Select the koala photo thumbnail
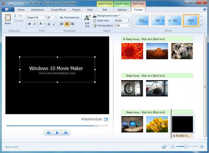The image size is (209, 153). [182, 51]
